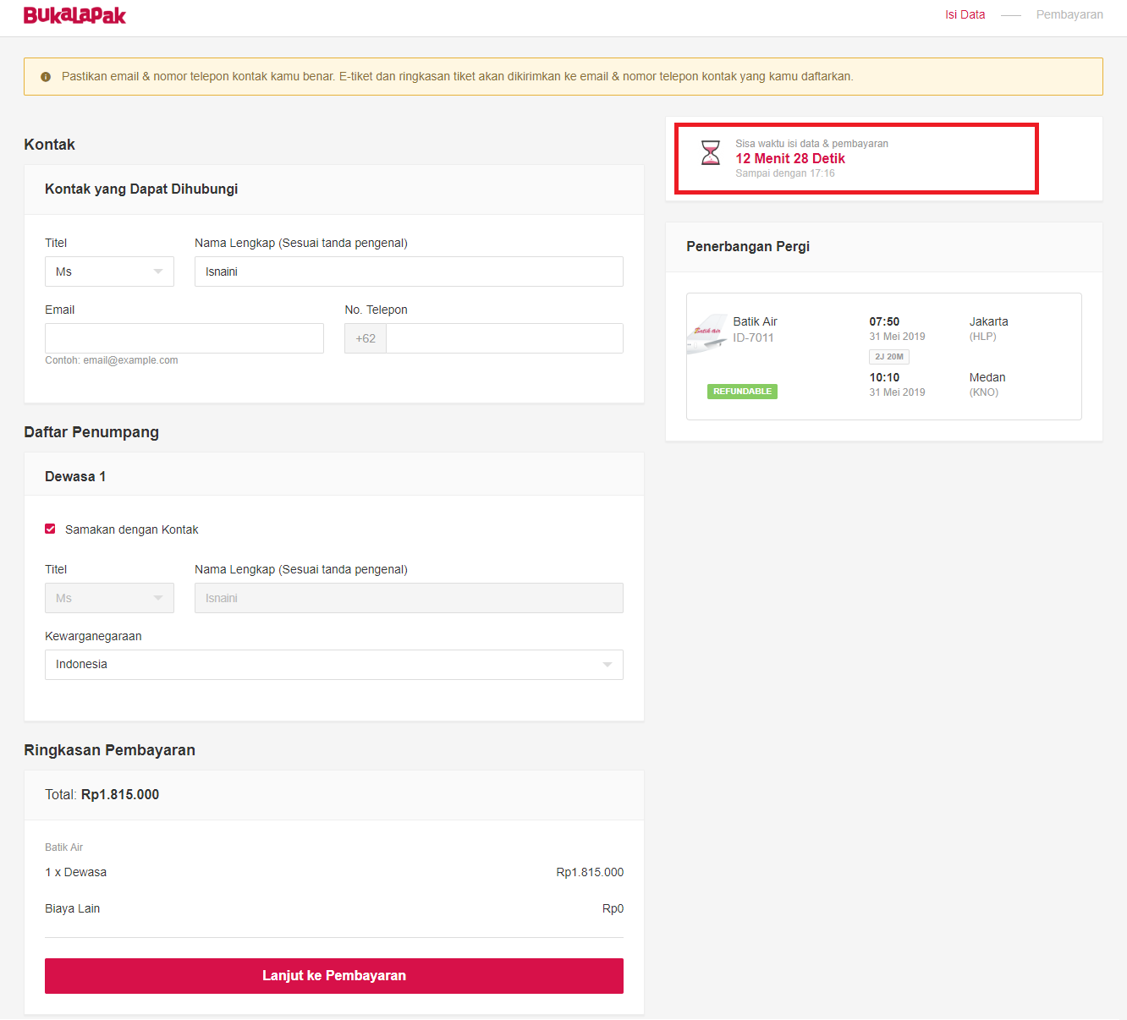Click the 1 x Dewasa row
Image resolution: width=1127 pixels, height=1020 pixels.
pos(334,872)
